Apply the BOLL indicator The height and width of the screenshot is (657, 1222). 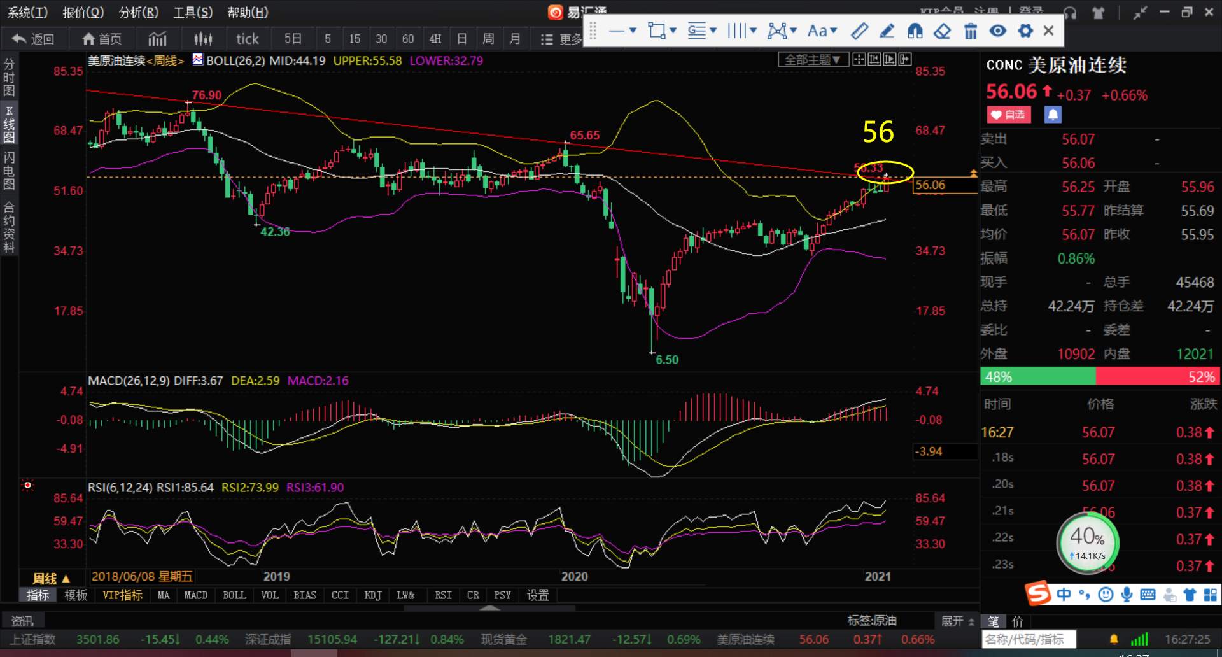pyautogui.click(x=234, y=595)
